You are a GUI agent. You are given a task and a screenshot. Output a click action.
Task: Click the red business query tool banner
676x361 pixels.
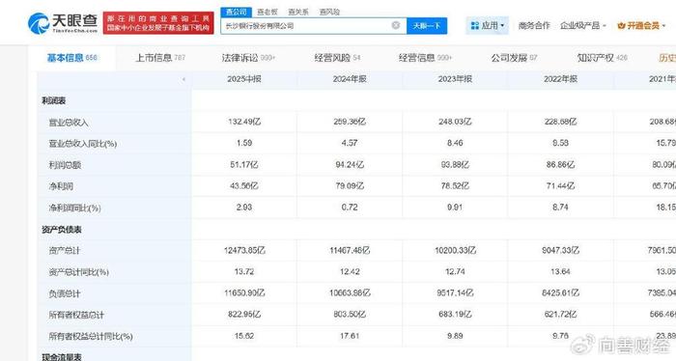(158, 23)
